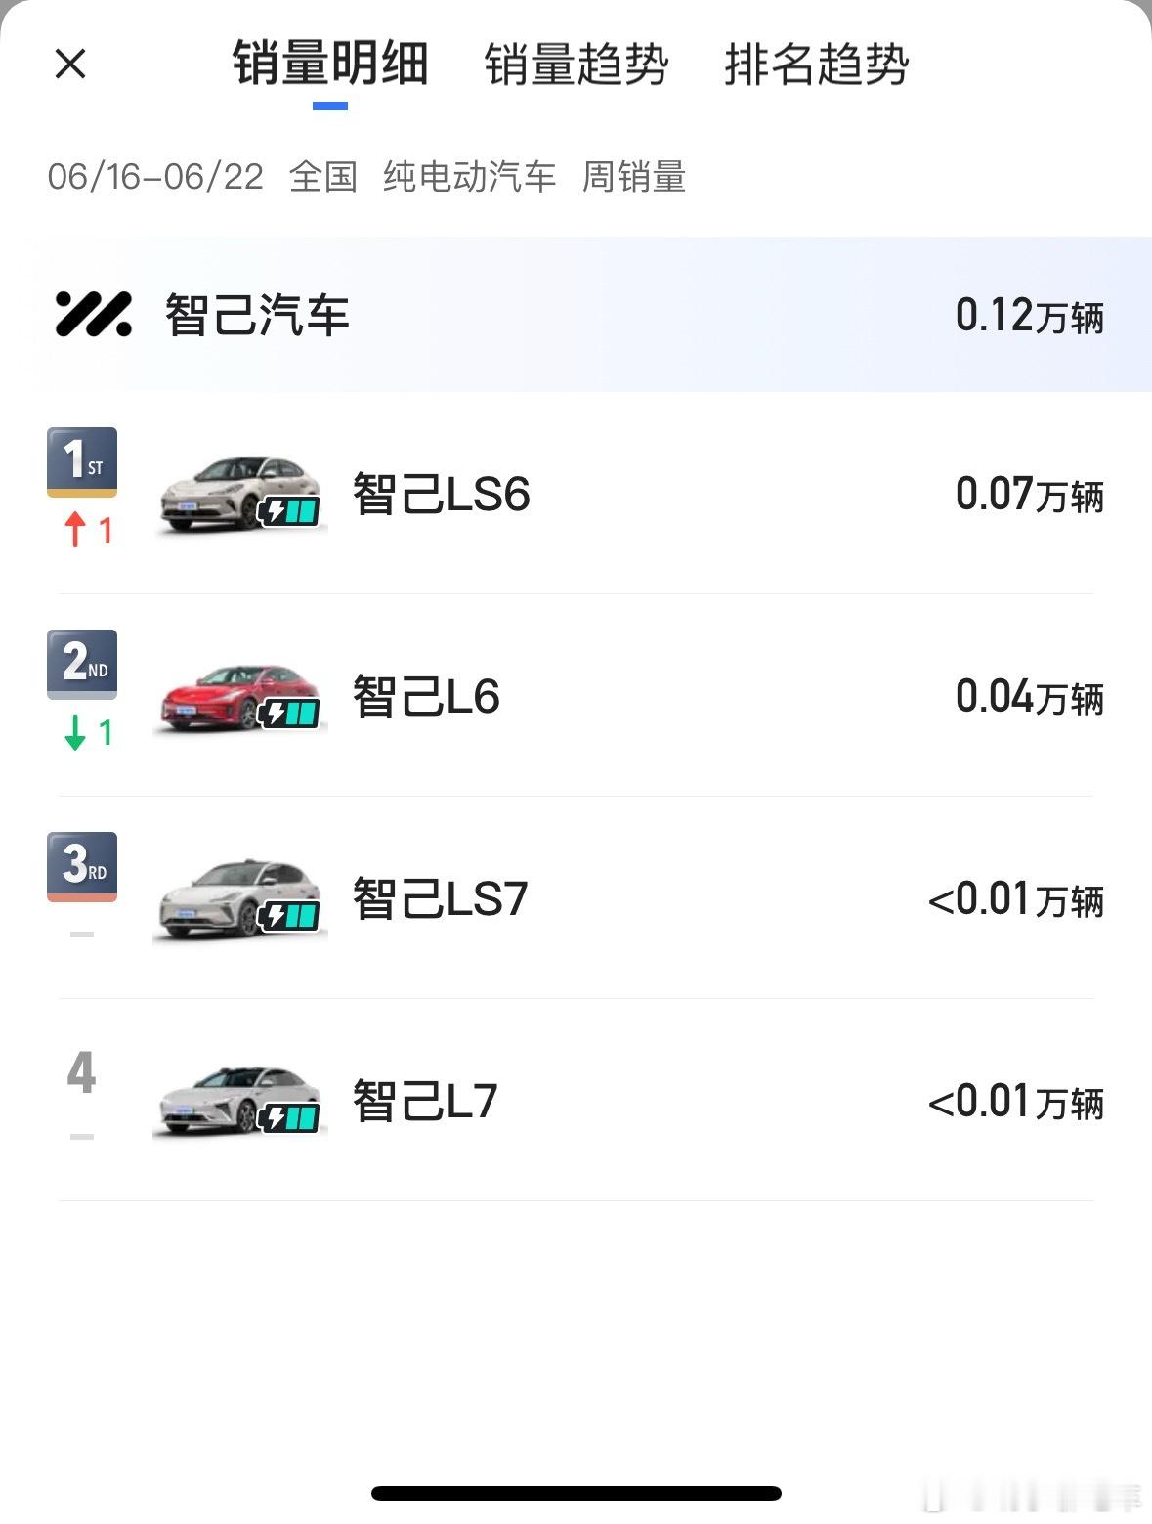
Task: Switch to 排名趋势 tab
Action: 817,65
